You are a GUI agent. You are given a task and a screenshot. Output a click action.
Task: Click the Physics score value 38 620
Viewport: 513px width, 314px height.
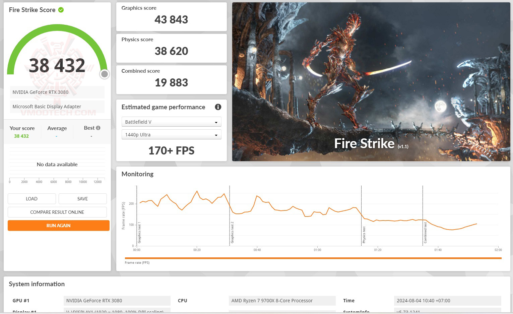(171, 51)
